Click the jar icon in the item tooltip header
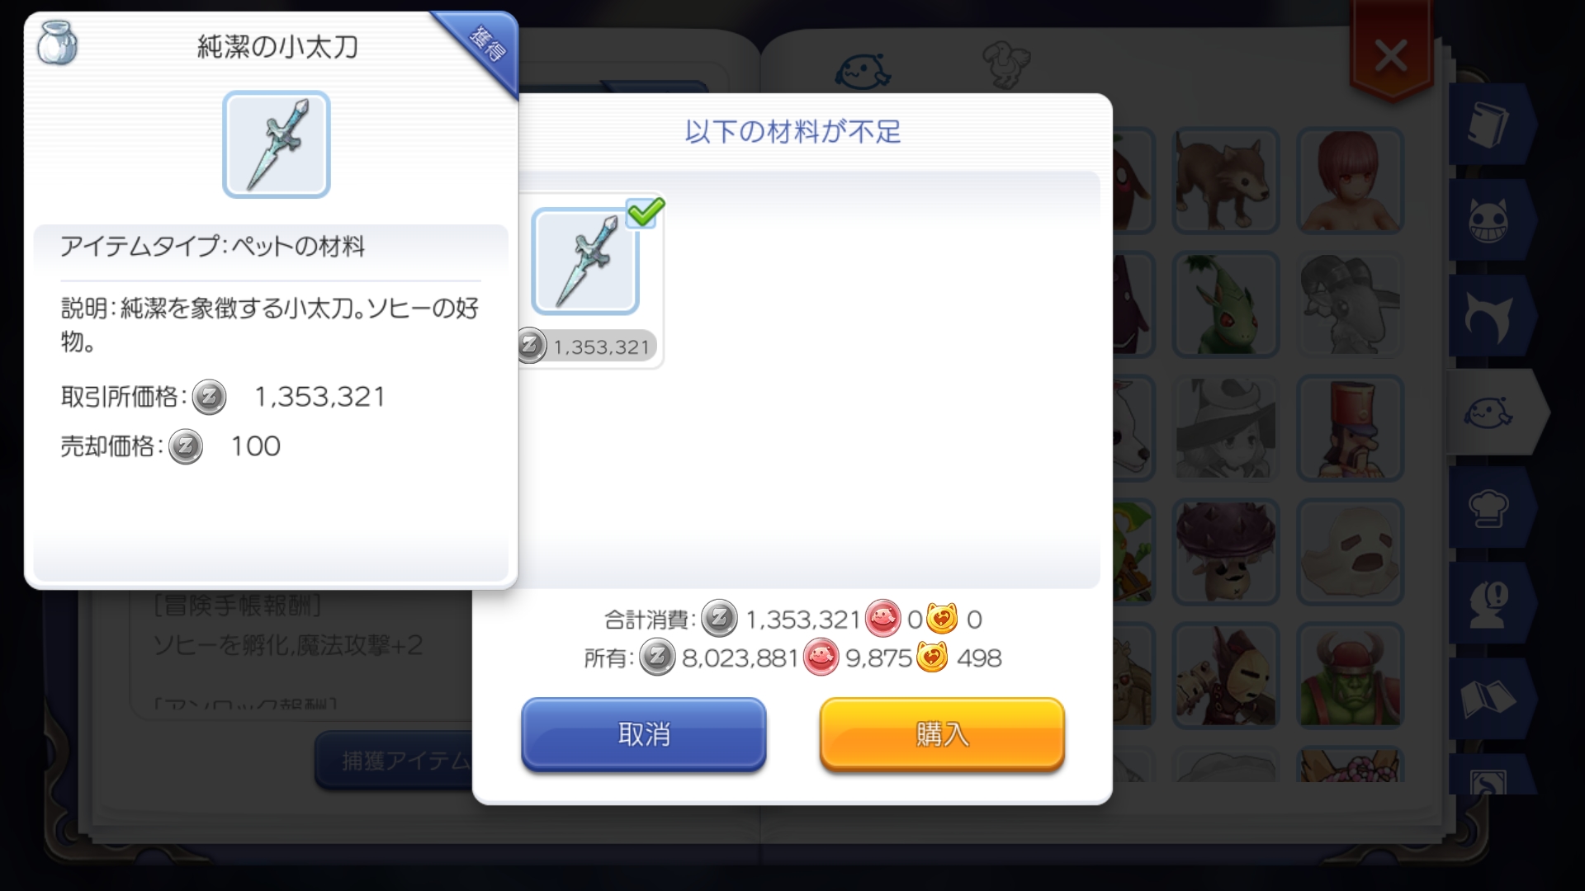This screenshot has width=1585, height=891. click(x=57, y=43)
